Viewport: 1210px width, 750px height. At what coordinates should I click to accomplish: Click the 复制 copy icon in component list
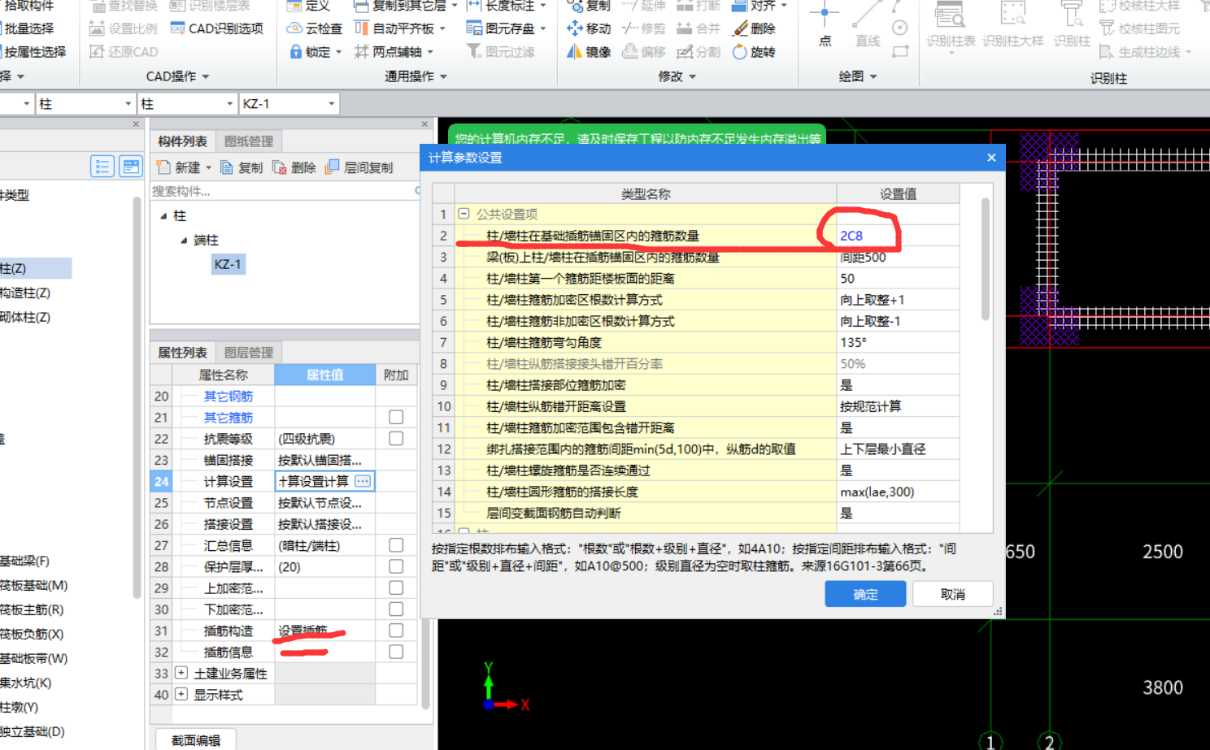pyautogui.click(x=227, y=167)
